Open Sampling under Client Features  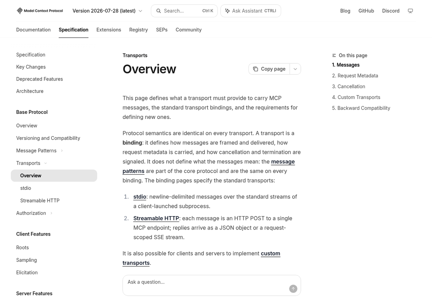pos(27,260)
